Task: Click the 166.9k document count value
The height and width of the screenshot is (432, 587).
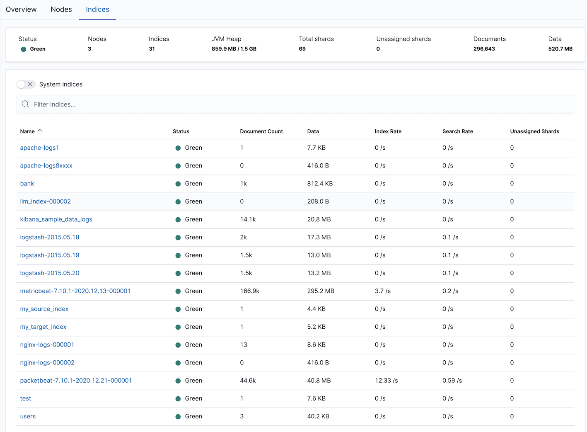Action: click(x=250, y=291)
